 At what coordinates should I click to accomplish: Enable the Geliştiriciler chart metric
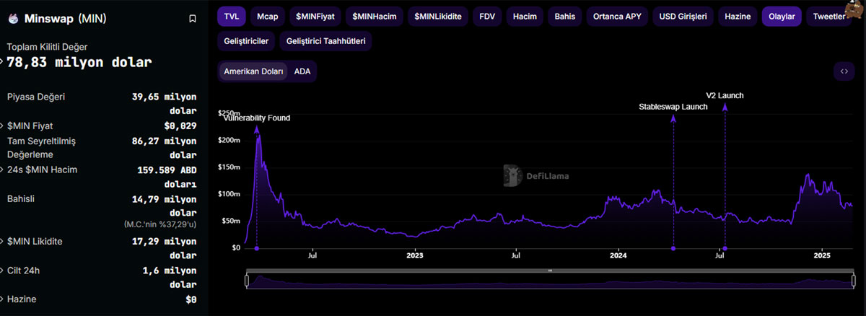(246, 41)
